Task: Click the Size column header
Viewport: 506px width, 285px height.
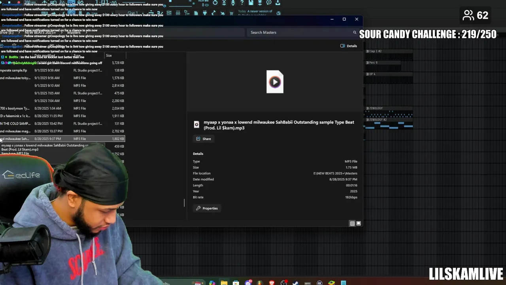Action: click(115, 56)
